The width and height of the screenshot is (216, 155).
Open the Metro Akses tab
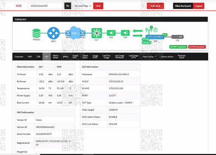tap(56, 57)
